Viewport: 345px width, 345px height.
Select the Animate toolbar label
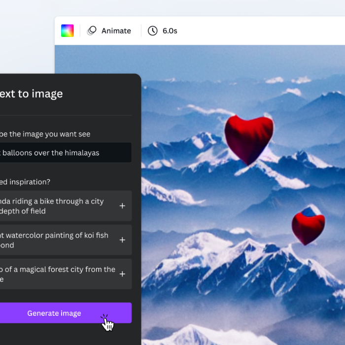(x=116, y=31)
